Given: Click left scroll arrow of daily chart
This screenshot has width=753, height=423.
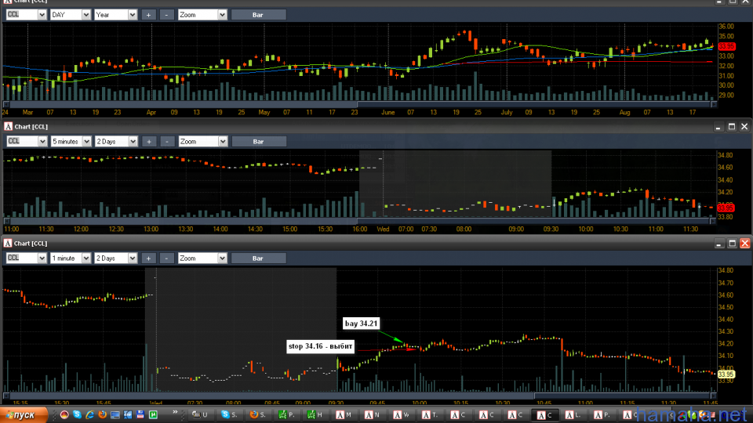Looking at the screenshot, I should 6,104.
